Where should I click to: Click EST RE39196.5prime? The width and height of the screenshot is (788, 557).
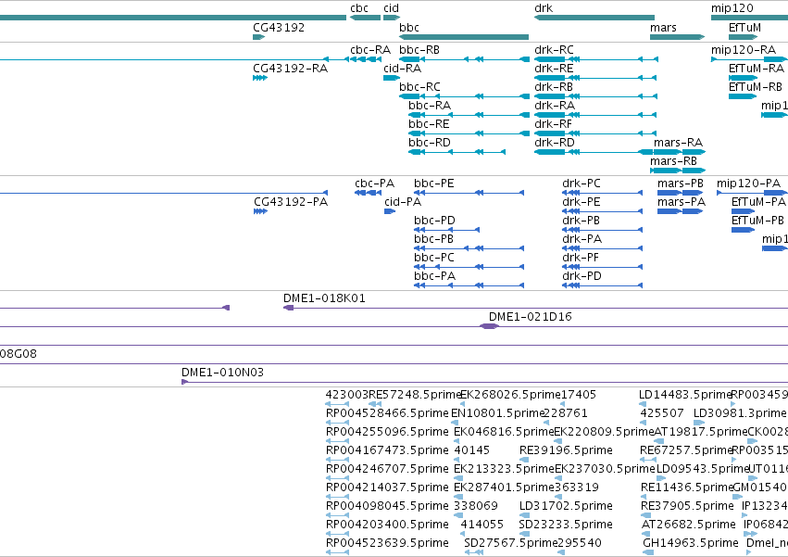coord(524,460)
